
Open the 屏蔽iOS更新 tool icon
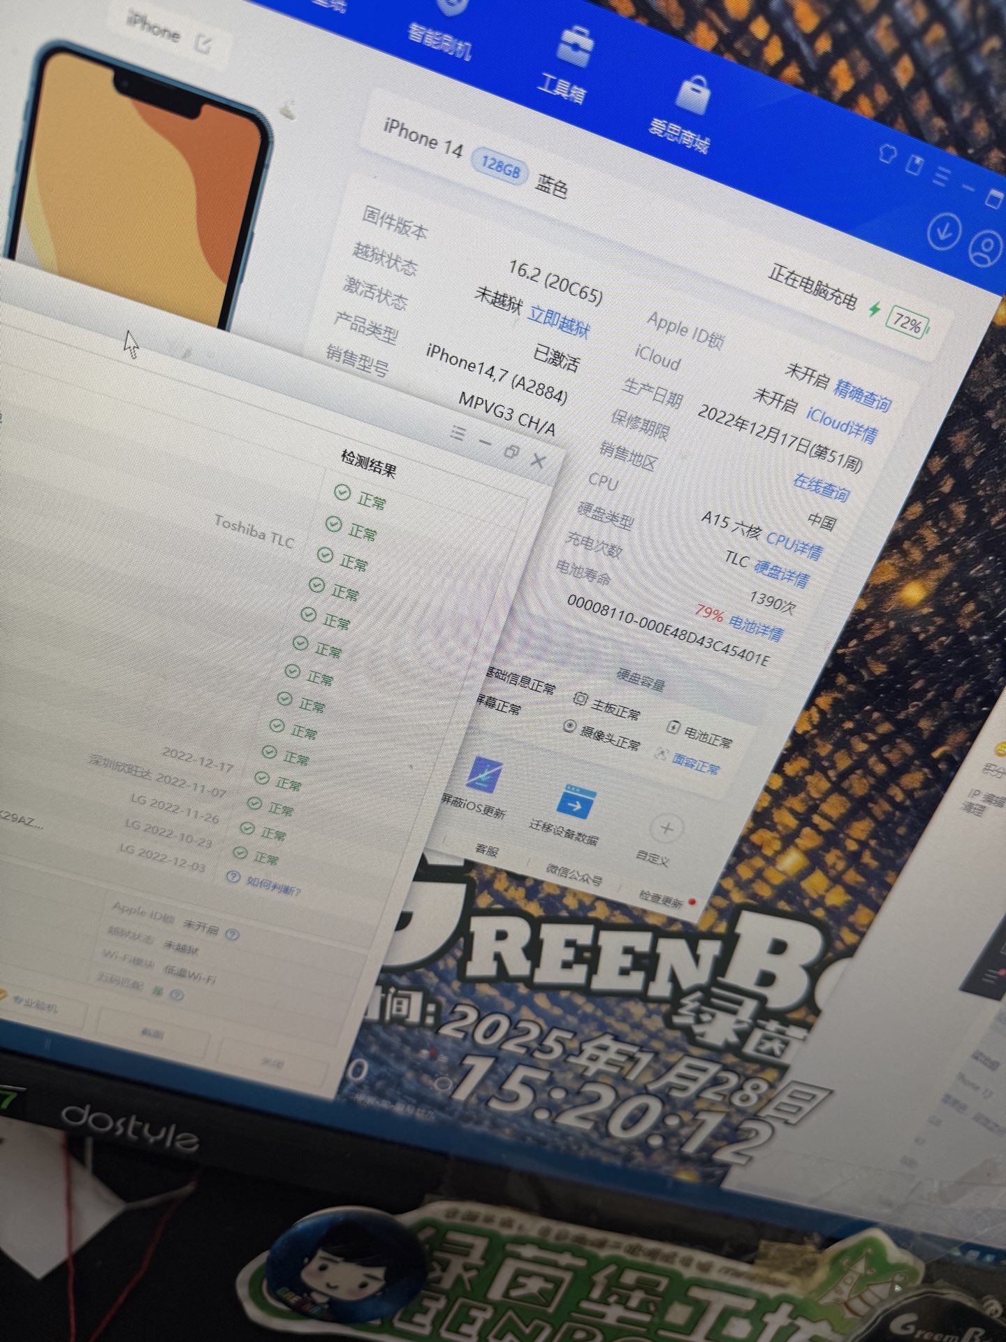click(483, 775)
